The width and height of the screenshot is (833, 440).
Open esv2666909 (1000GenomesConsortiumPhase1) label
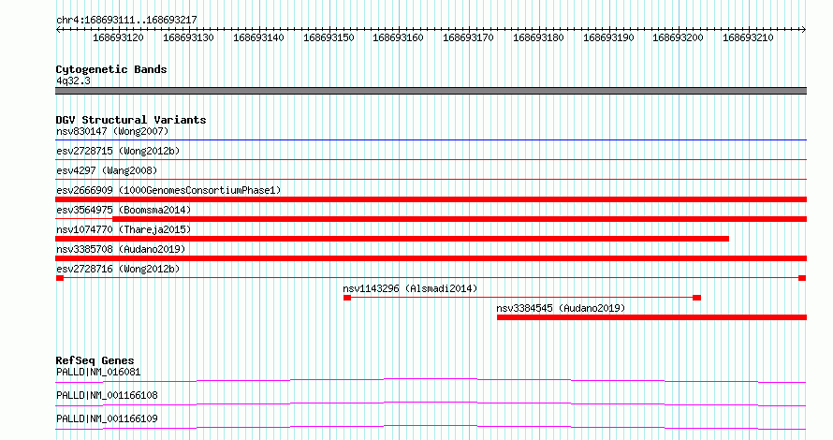pos(168,190)
